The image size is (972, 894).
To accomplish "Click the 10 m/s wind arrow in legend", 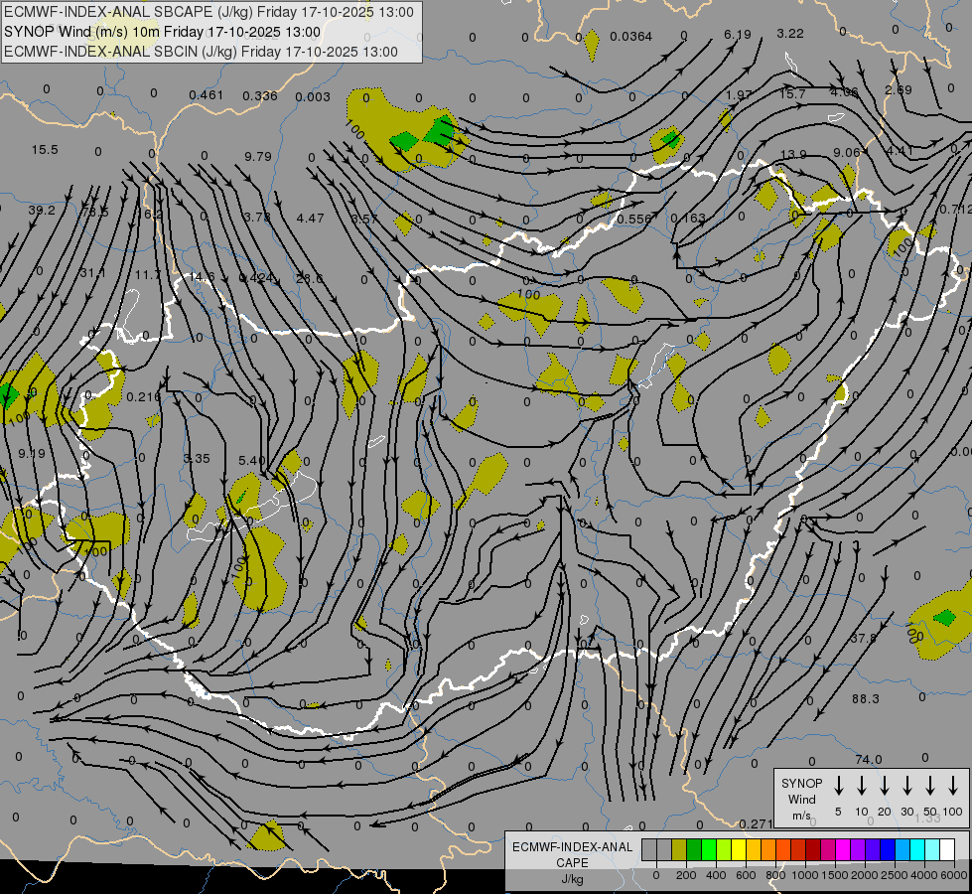I will coord(862,786).
